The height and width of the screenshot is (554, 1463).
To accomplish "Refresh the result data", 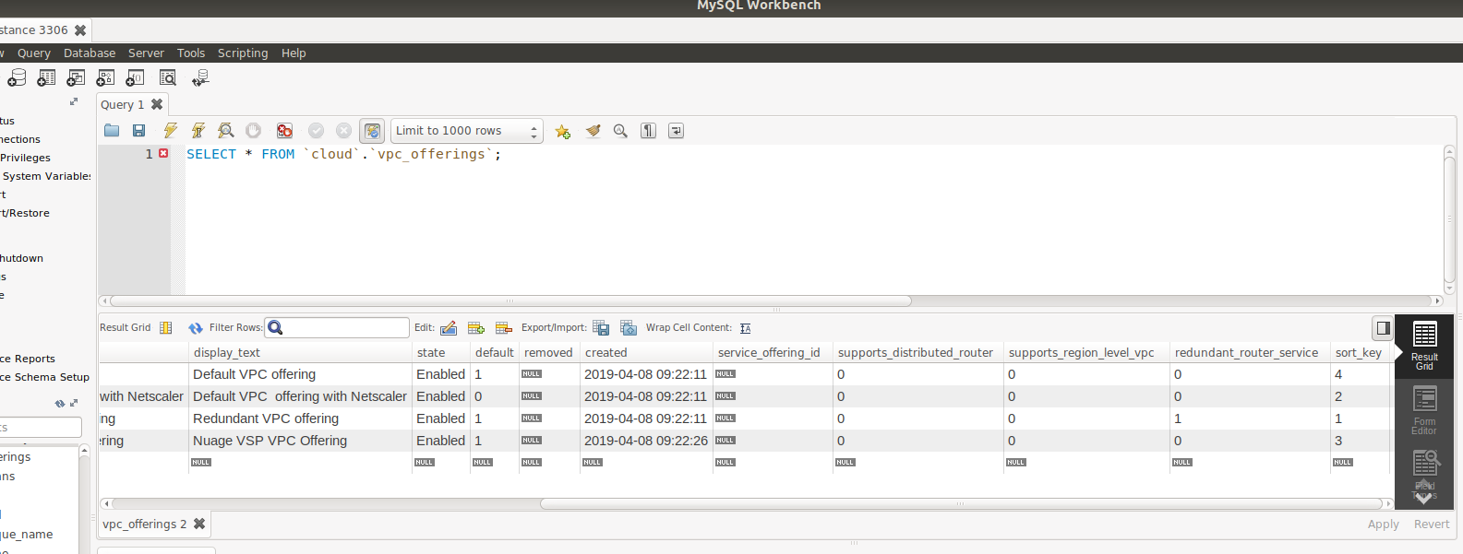I will [x=196, y=328].
